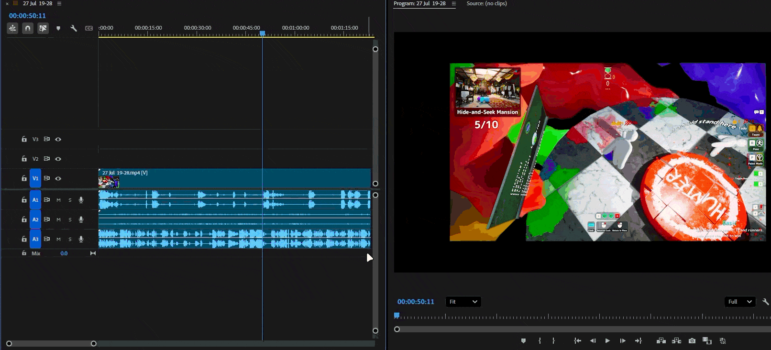Toggle track lock on A2
The image size is (771, 350).
click(24, 219)
